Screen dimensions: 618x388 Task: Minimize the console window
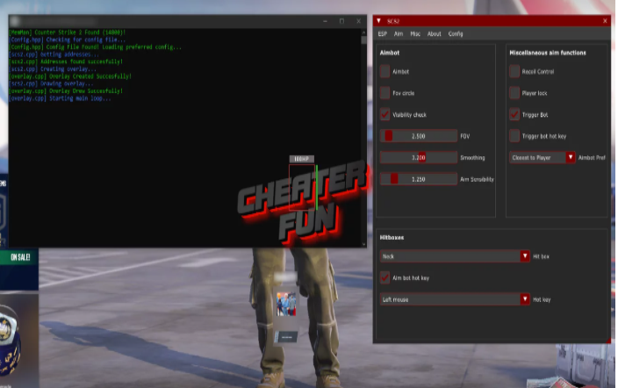[x=325, y=21]
